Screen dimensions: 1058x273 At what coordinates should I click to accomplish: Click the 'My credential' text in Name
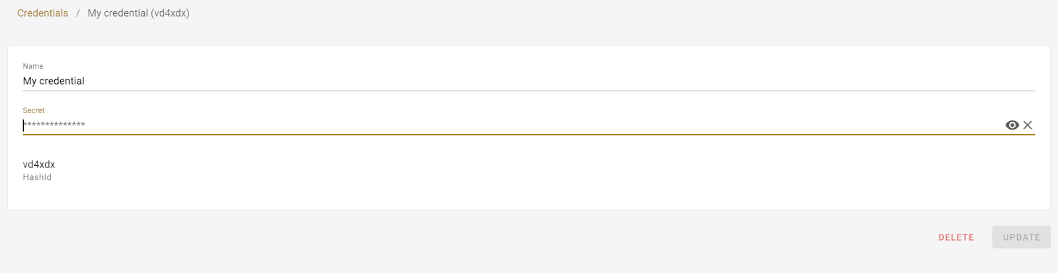tap(54, 81)
